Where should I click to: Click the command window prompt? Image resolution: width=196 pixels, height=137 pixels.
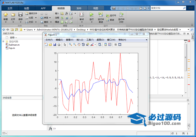pos(54,129)
